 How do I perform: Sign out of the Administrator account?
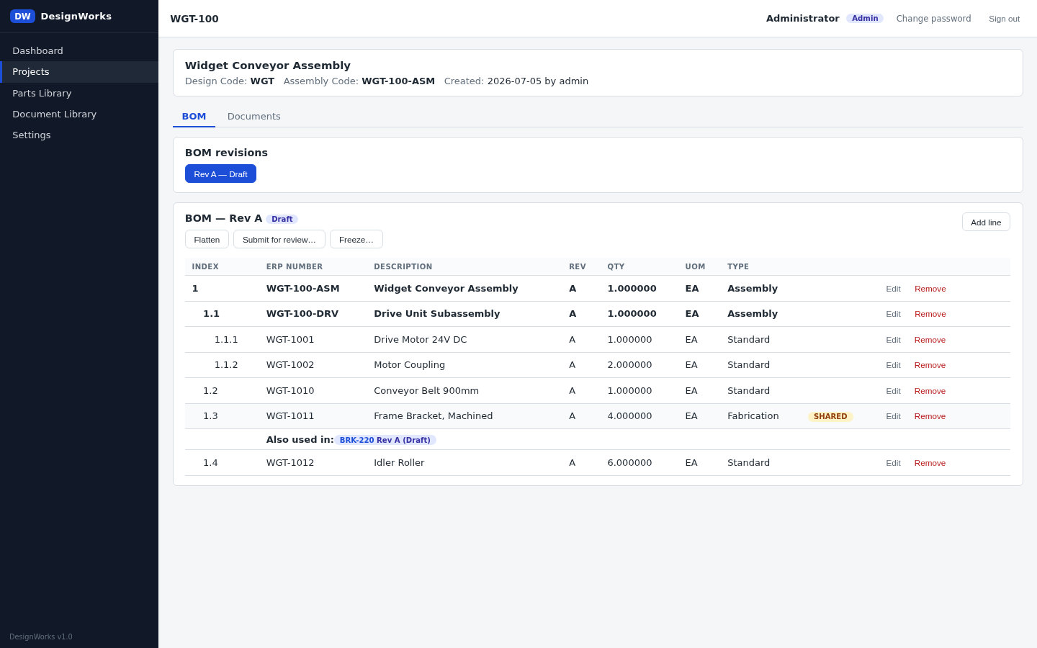1004,19
